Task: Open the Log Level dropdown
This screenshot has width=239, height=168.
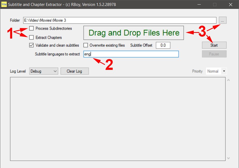Action: click(44, 71)
